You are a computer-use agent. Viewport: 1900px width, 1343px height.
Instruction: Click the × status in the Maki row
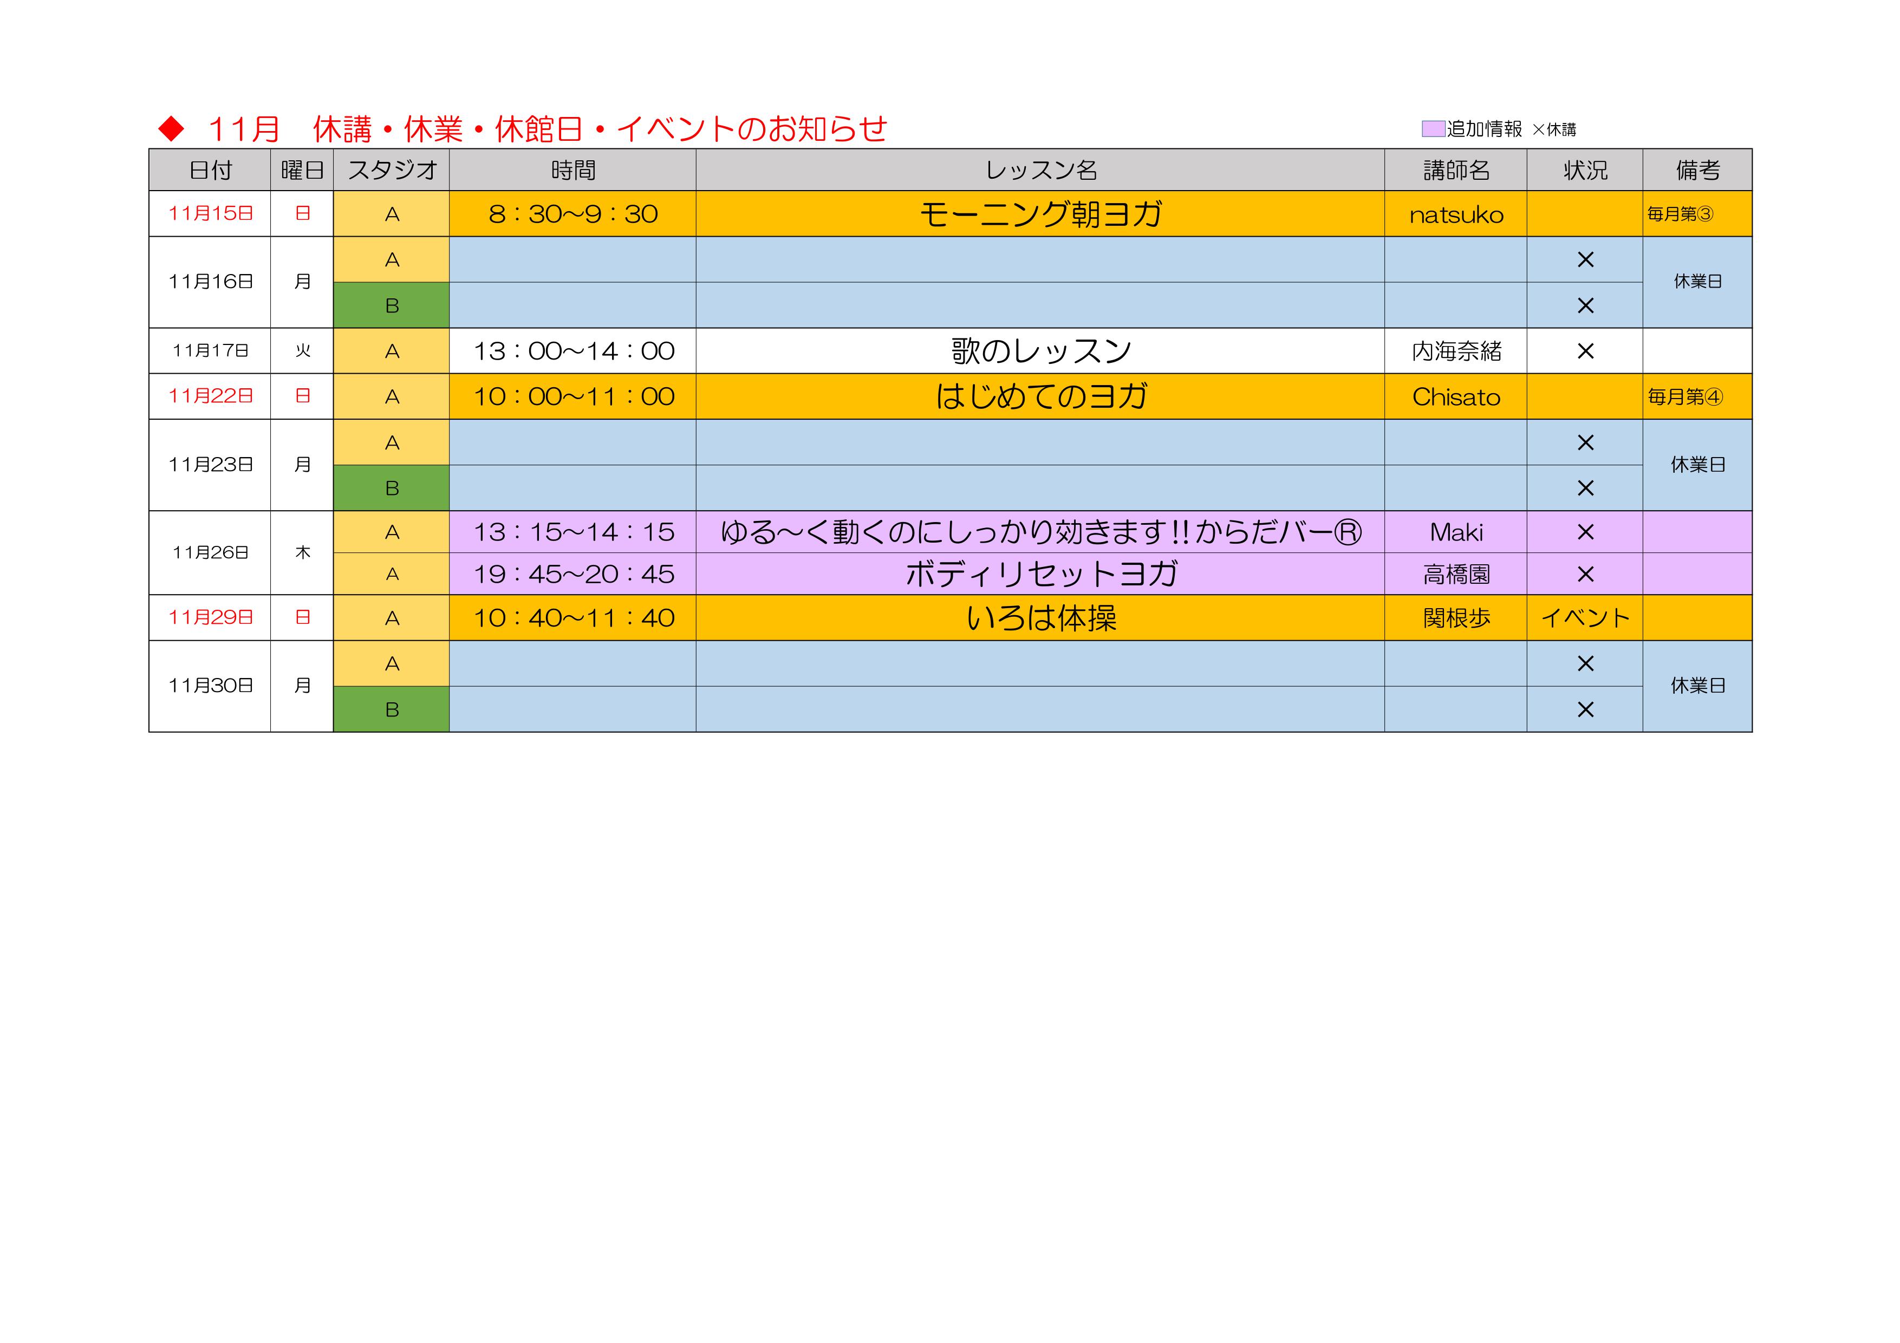[x=1585, y=532]
